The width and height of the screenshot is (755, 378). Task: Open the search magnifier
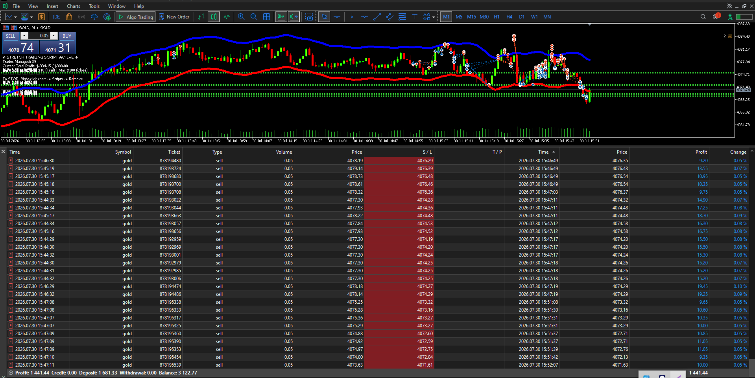click(x=703, y=17)
